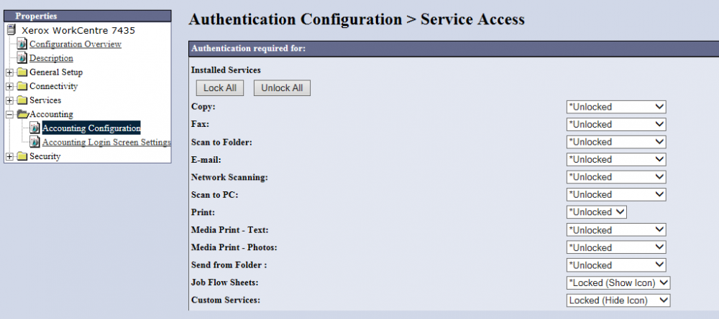The width and height of the screenshot is (719, 319).
Task: Click the Configuration Overview page icon
Action: [22, 44]
